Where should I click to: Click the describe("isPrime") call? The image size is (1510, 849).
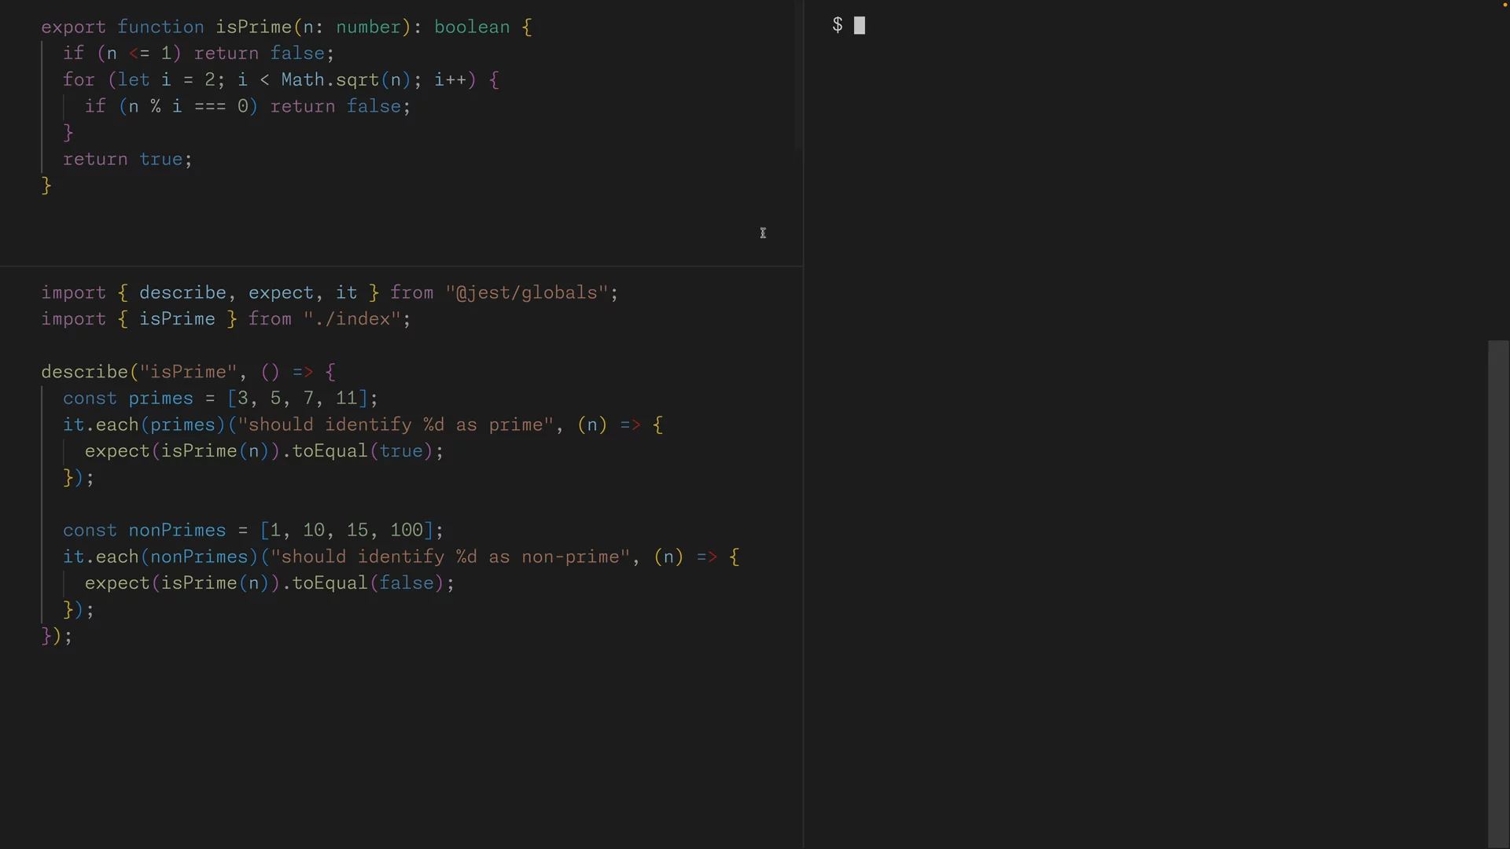[84, 372]
